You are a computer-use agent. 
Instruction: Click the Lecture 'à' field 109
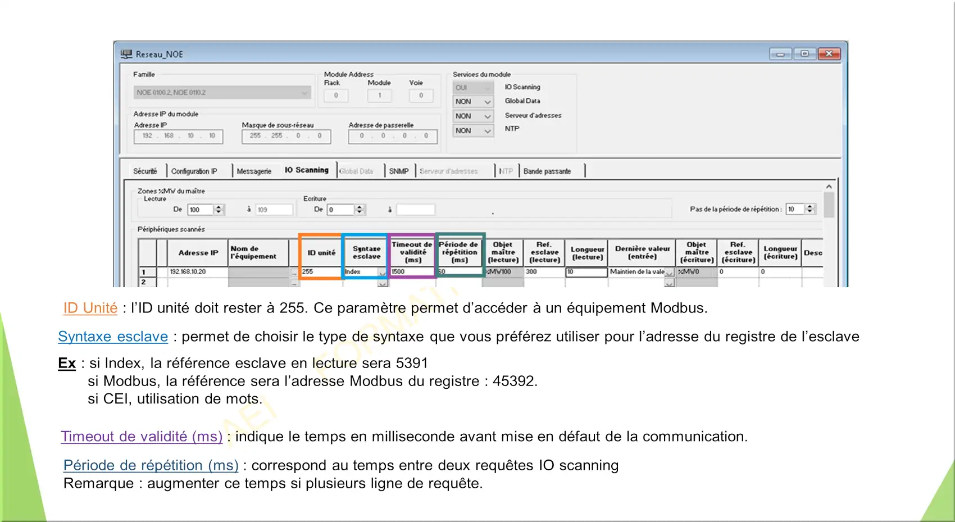click(x=274, y=210)
